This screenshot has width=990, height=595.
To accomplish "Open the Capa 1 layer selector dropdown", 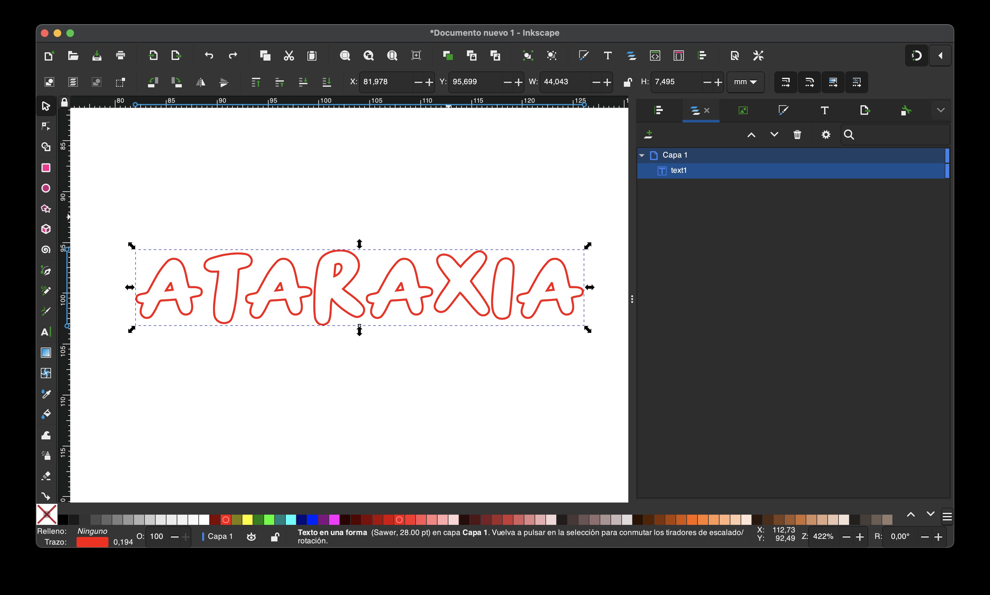I will (x=218, y=536).
